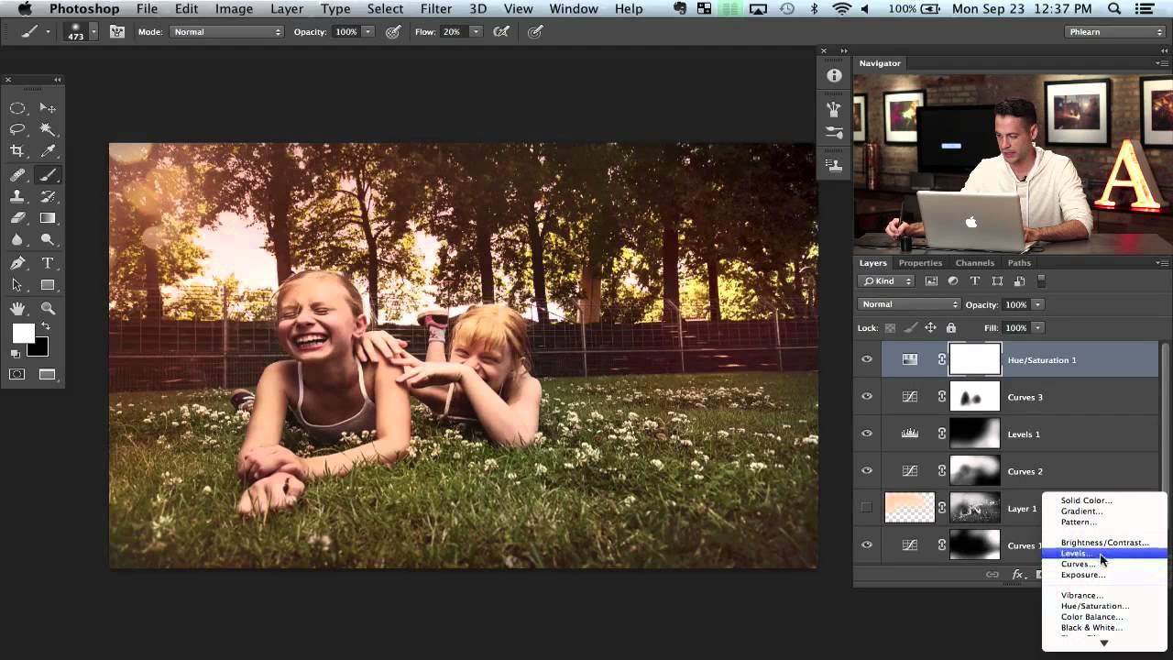Toggle pressure for opacity icon

[x=393, y=31]
